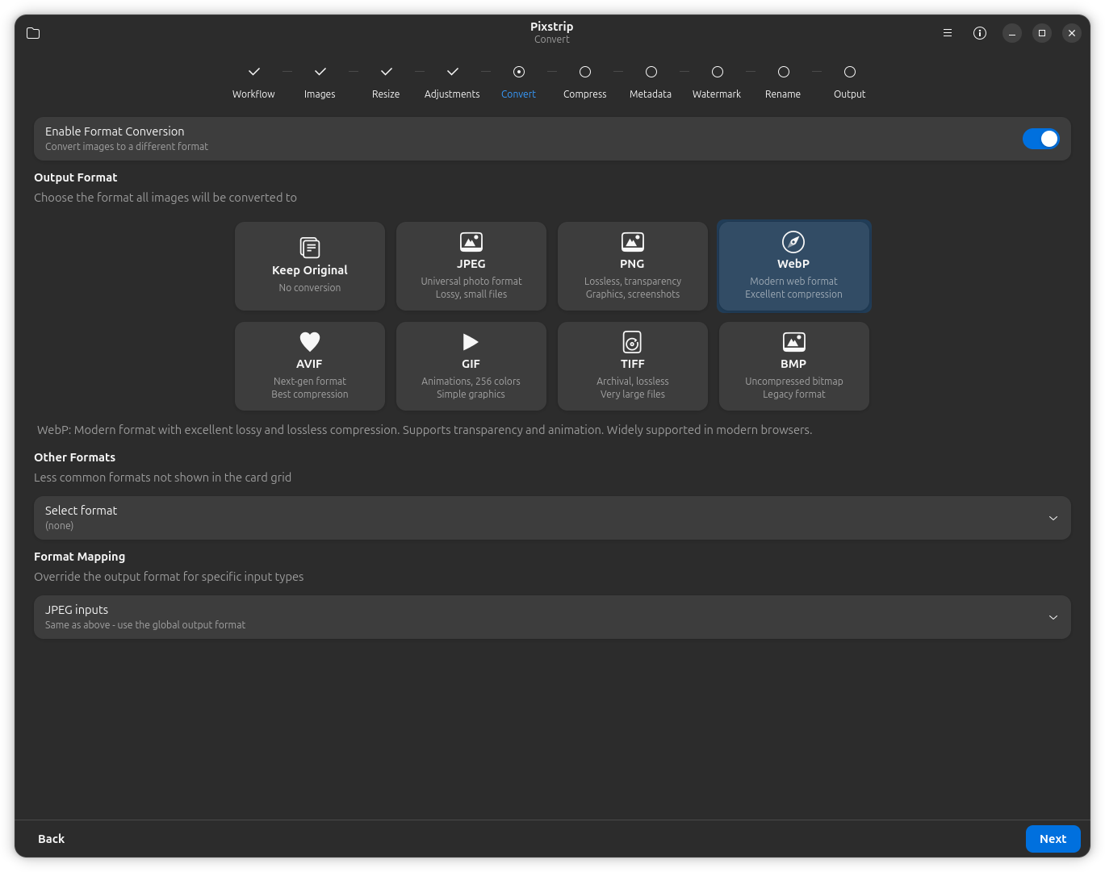Click the info icon in header
The image size is (1105, 872).
(980, 33)
